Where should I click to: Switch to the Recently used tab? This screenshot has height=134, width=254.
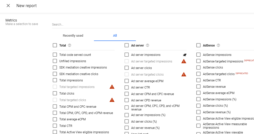pyautogui.click(x=73, y=36)
